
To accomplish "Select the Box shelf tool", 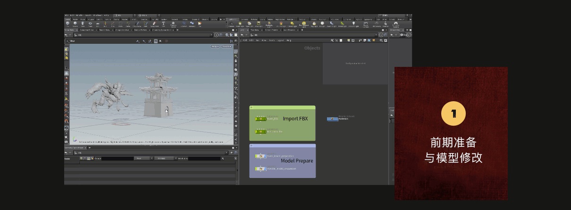I will 67,24.
